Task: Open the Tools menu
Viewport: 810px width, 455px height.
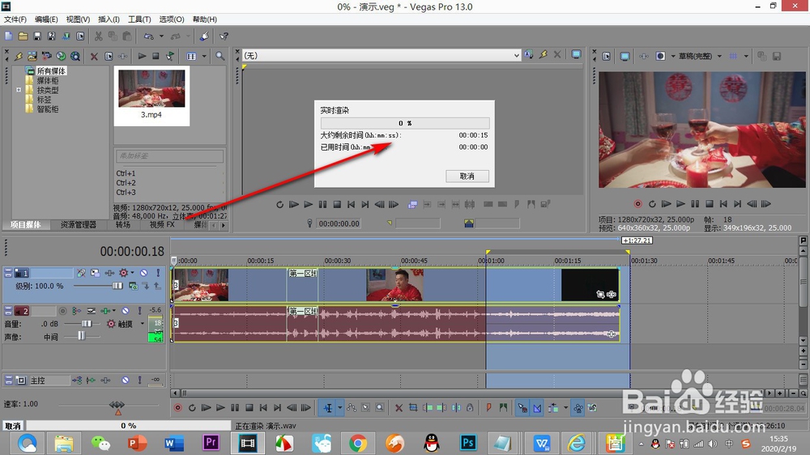Action: tap(139, 19)
